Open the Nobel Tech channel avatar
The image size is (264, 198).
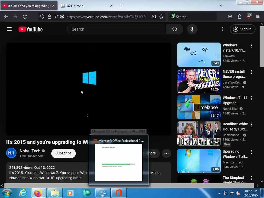pyautogui.click(x=11, y=153)
